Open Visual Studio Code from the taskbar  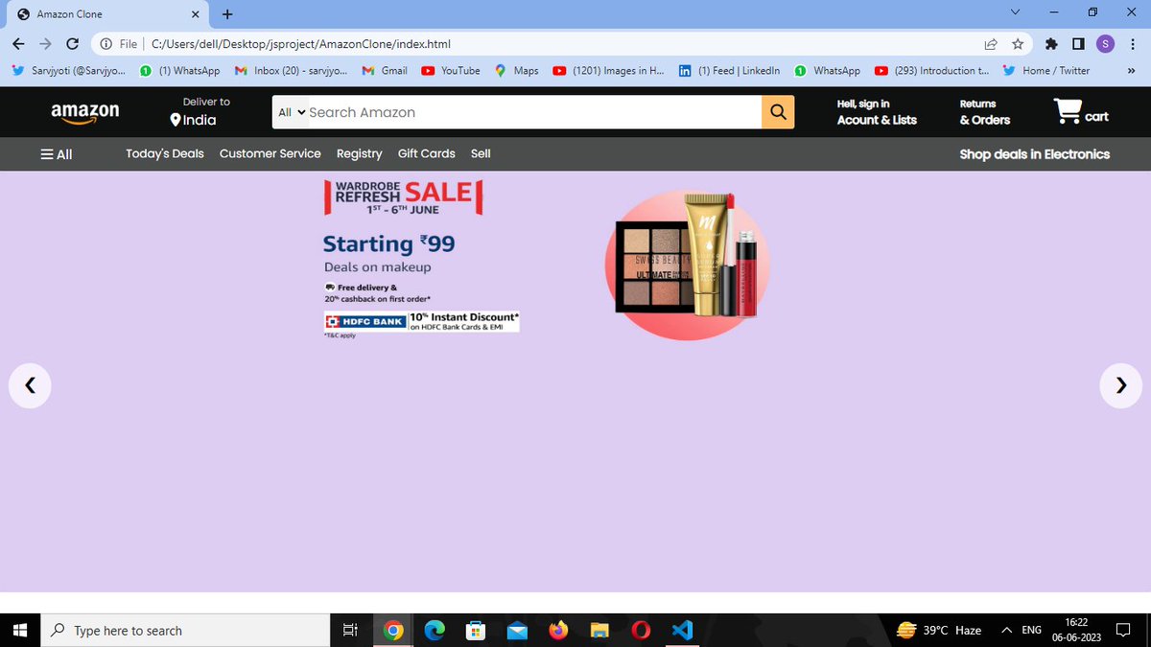(x=682, y=631)
